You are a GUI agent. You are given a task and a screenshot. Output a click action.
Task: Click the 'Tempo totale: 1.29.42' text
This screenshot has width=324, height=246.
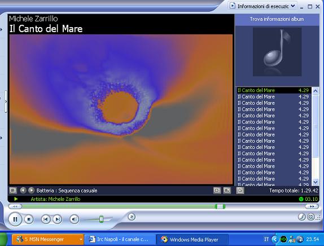pyautogui.click(x=294, y=191)
